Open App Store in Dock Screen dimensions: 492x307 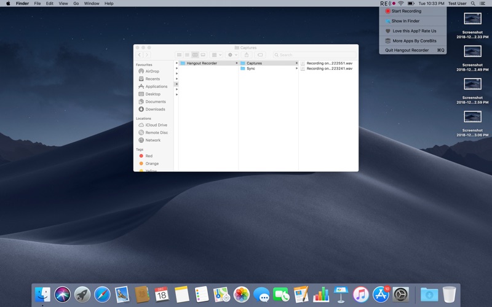point(381,295)
